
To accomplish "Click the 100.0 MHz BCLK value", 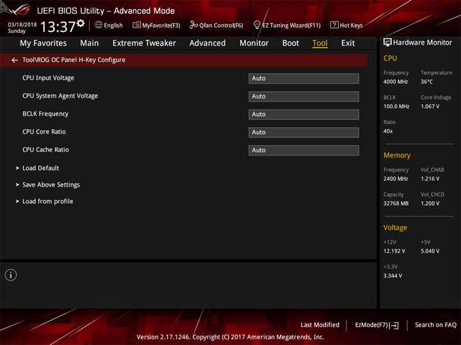I will click(396, 106).
